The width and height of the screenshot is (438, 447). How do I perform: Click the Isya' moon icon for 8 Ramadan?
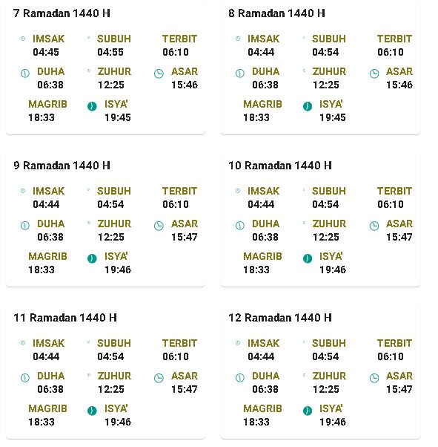[x=308, y=106]
